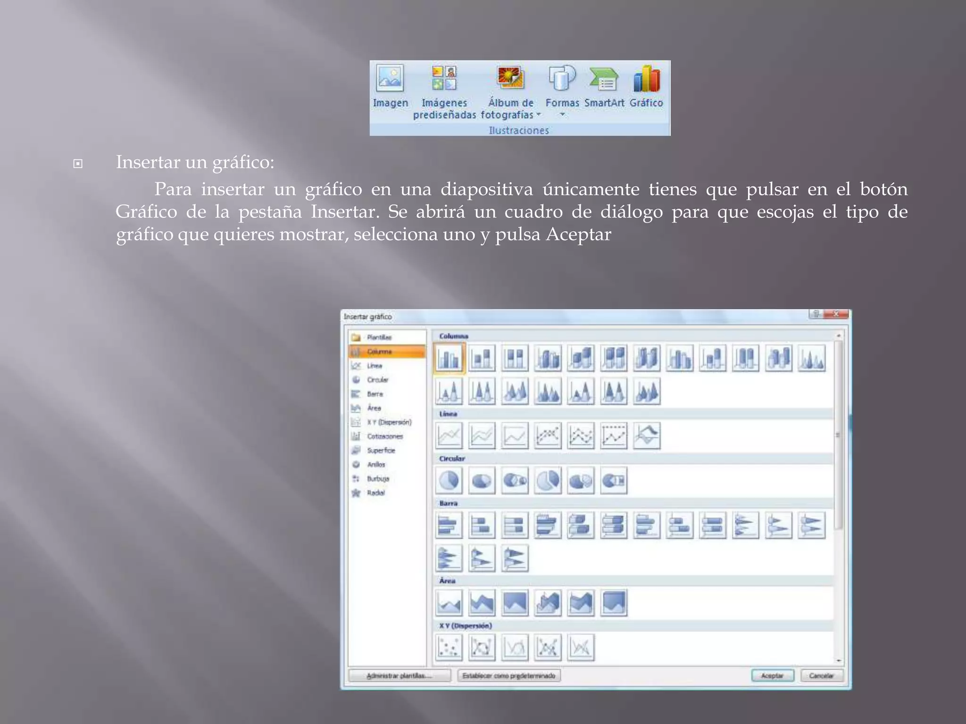966x724 pixels.
Task: Click Establecer como predeterminado button
Action: (509, 675)
